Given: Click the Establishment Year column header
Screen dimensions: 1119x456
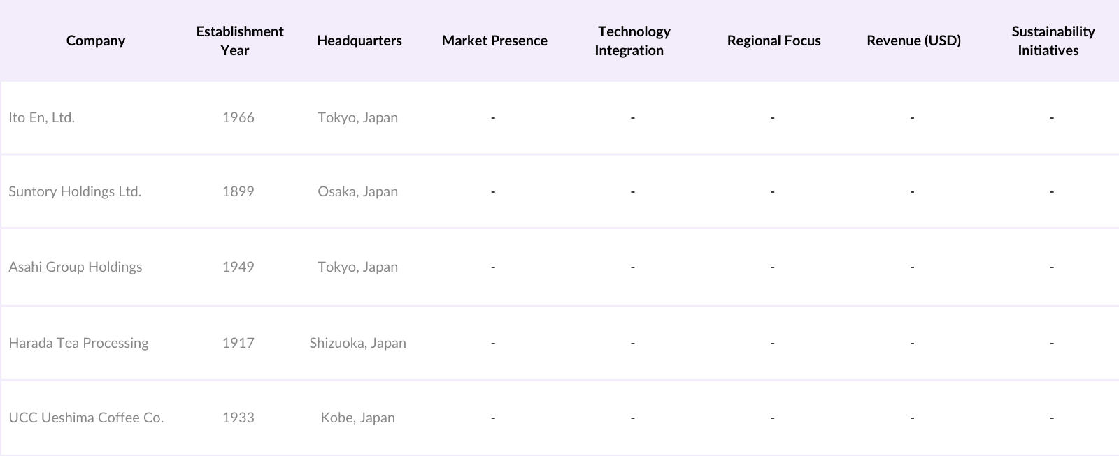Looking at the screenshot, I should [x=239, y=41].
